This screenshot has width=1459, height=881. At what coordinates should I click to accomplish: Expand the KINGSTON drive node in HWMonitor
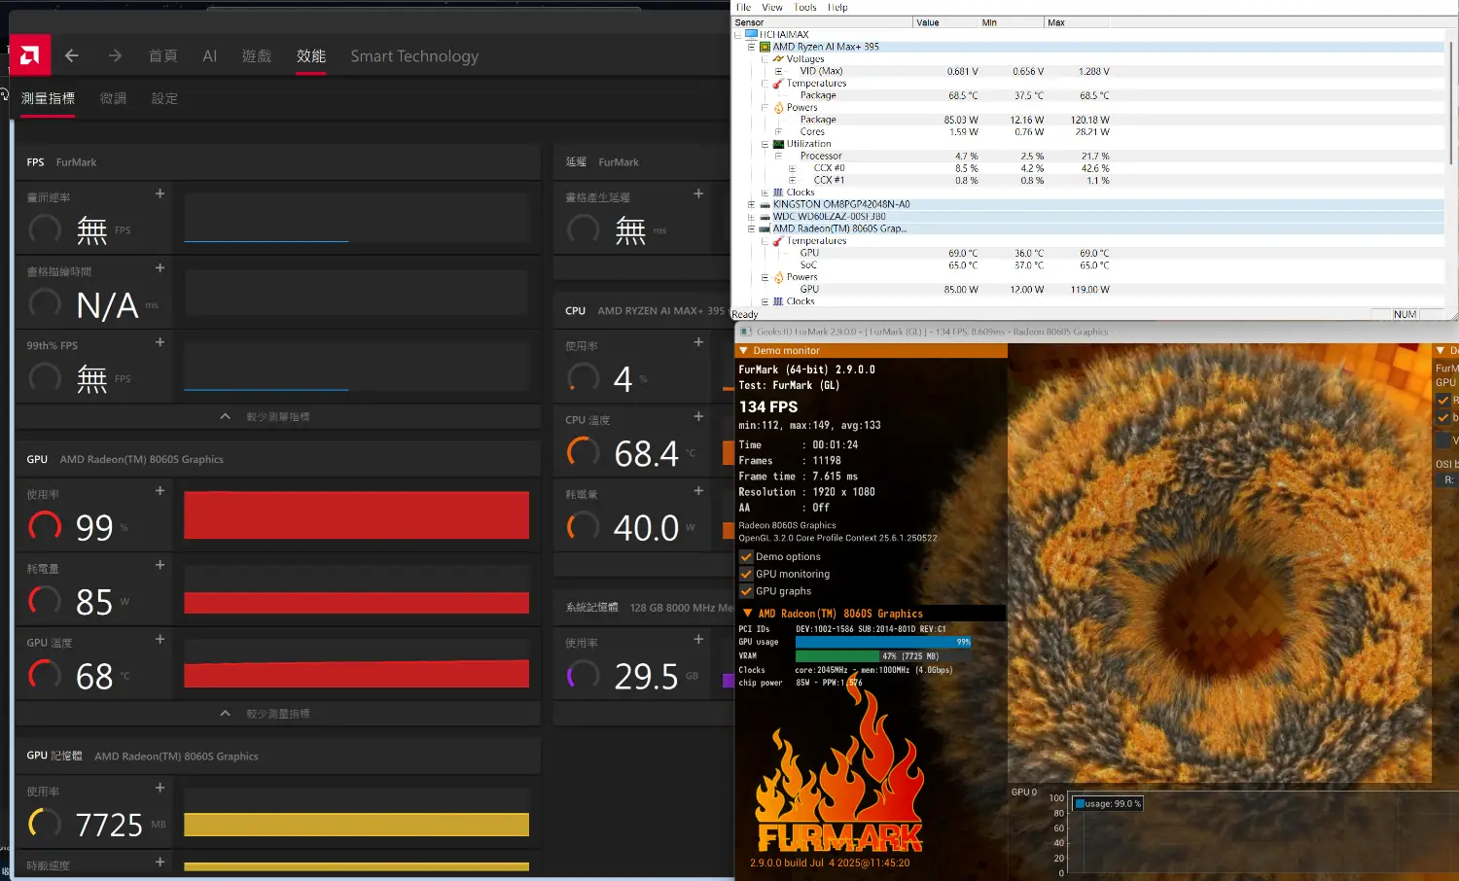[x=751, y=204]
